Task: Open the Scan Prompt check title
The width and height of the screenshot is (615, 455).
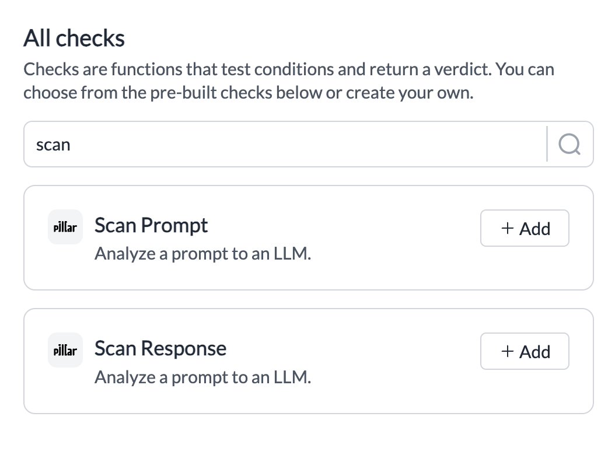Action: point(151,226)
